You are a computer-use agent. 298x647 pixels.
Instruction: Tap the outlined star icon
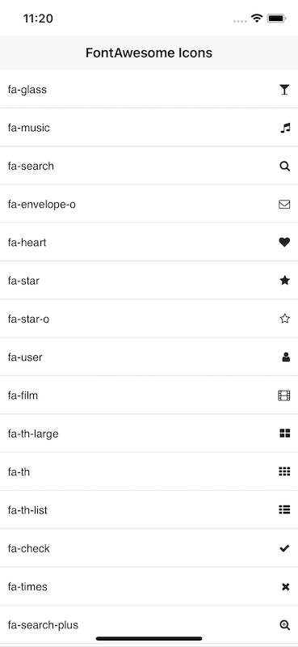tap(284, 319)
